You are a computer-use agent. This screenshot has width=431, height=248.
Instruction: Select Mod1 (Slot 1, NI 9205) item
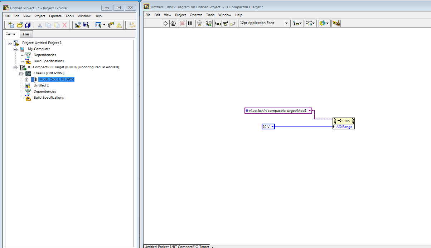[57, 79]
